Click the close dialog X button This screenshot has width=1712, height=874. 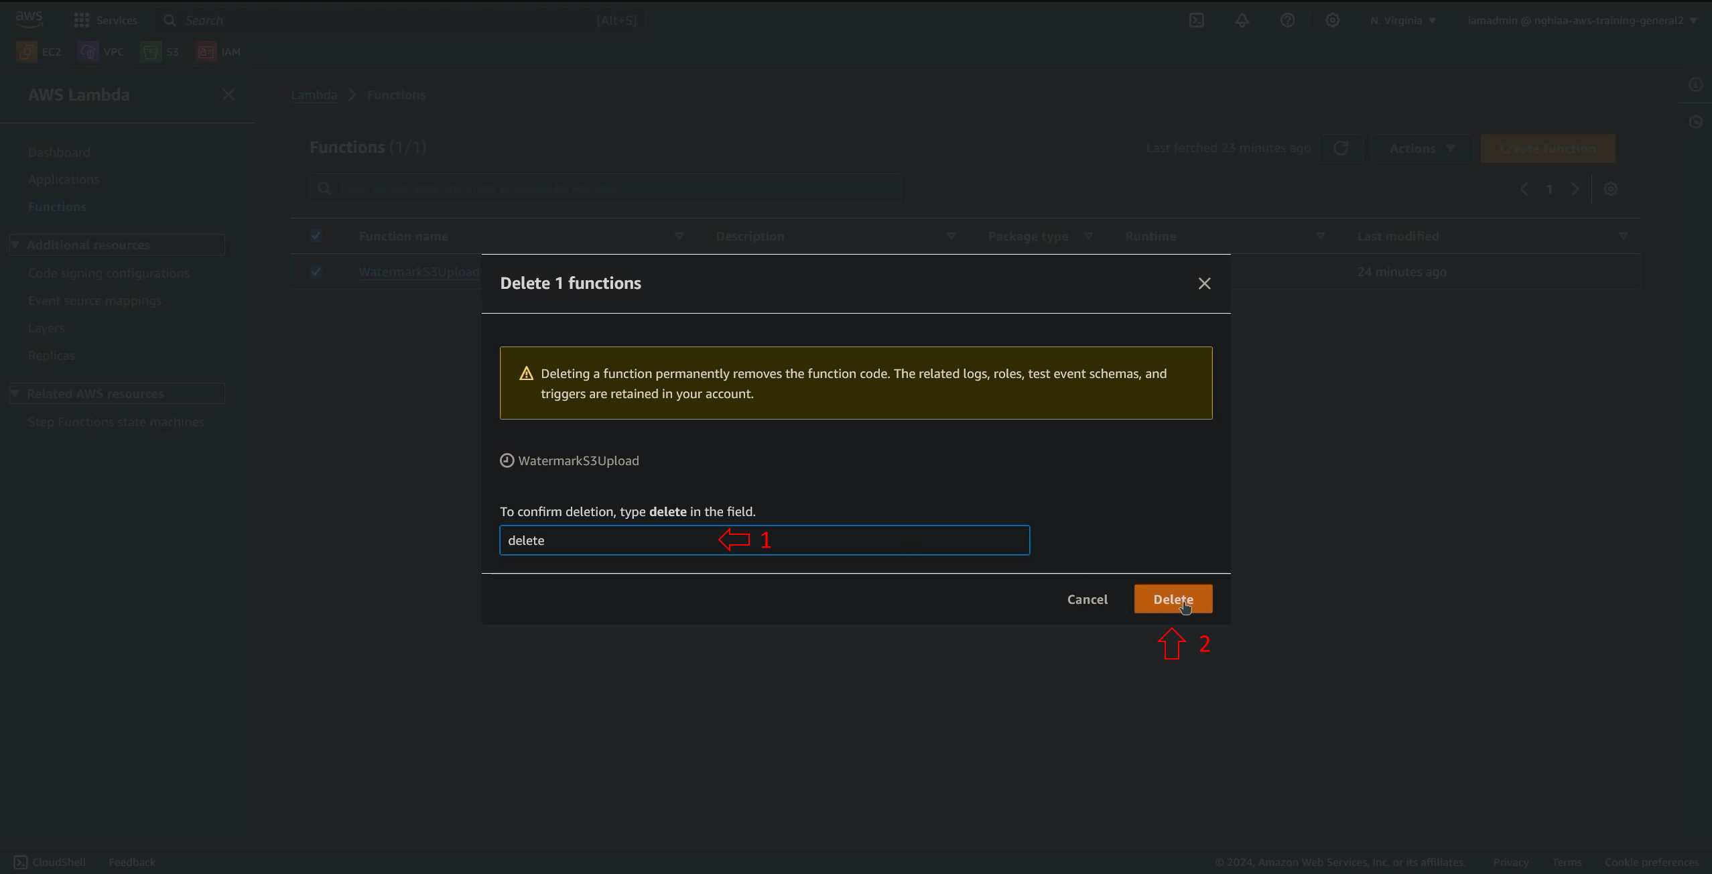[1204, 283]
